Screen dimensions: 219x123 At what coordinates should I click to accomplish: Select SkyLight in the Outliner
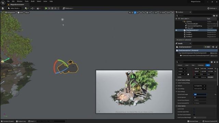click(x=190, y=28)
